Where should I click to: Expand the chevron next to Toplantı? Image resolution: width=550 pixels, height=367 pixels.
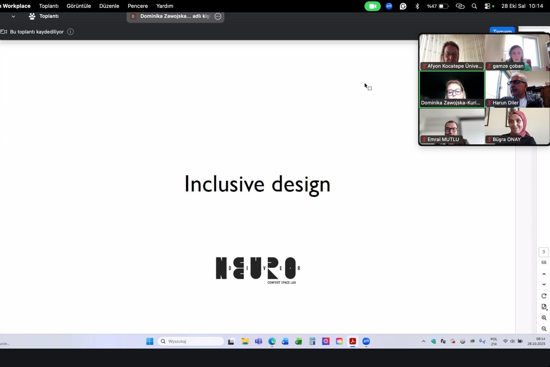13,17
